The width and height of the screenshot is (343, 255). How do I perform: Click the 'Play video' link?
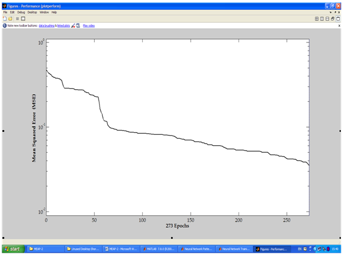click(89, 26)
